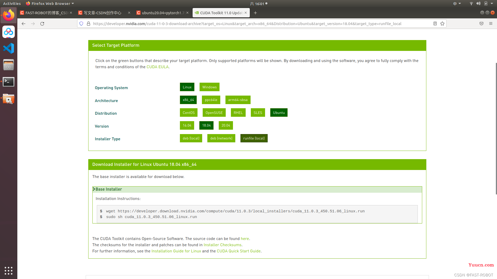497x279 pixels.
Task: Switch to the ubuntu20.04+pytorch1.7 tab
Action: (x=163, y=13)
